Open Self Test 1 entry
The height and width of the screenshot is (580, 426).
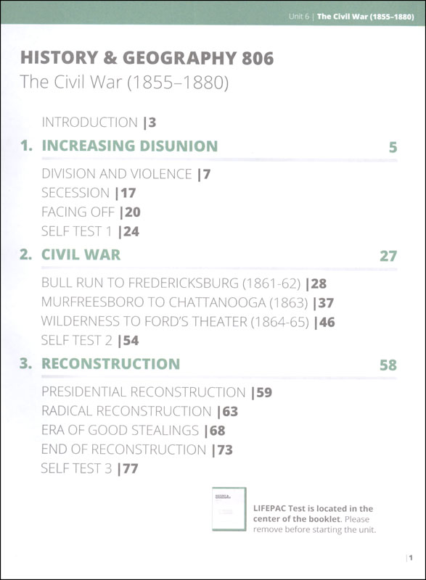[90, 231]
